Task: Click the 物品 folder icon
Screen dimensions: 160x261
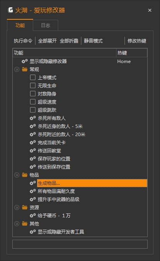Action: 25,175
